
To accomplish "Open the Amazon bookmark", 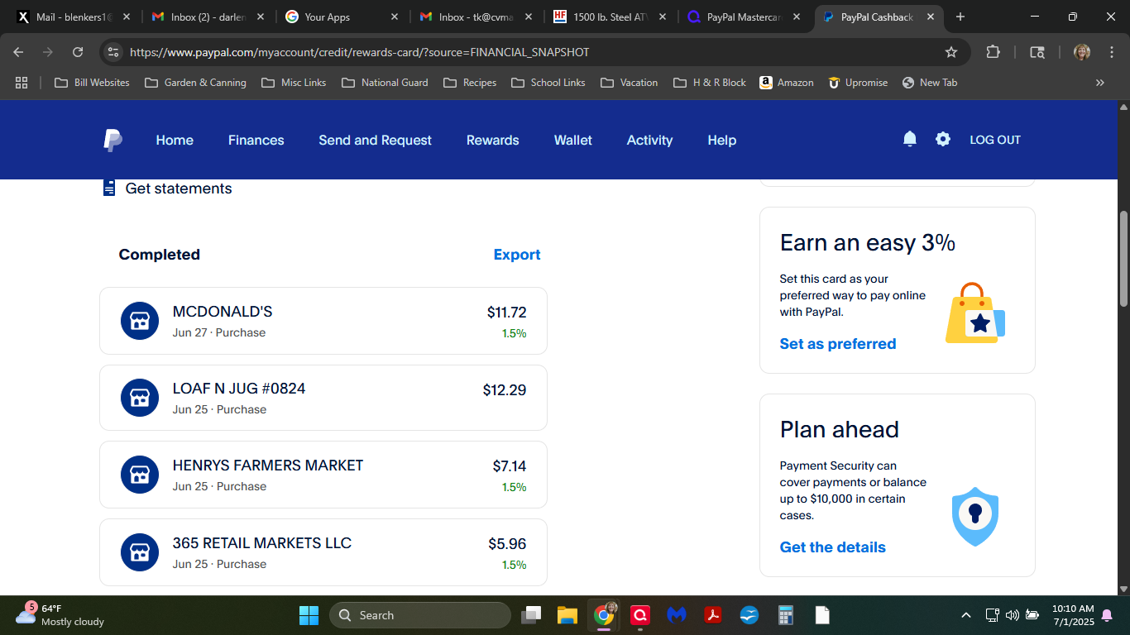I will point(787,83).
